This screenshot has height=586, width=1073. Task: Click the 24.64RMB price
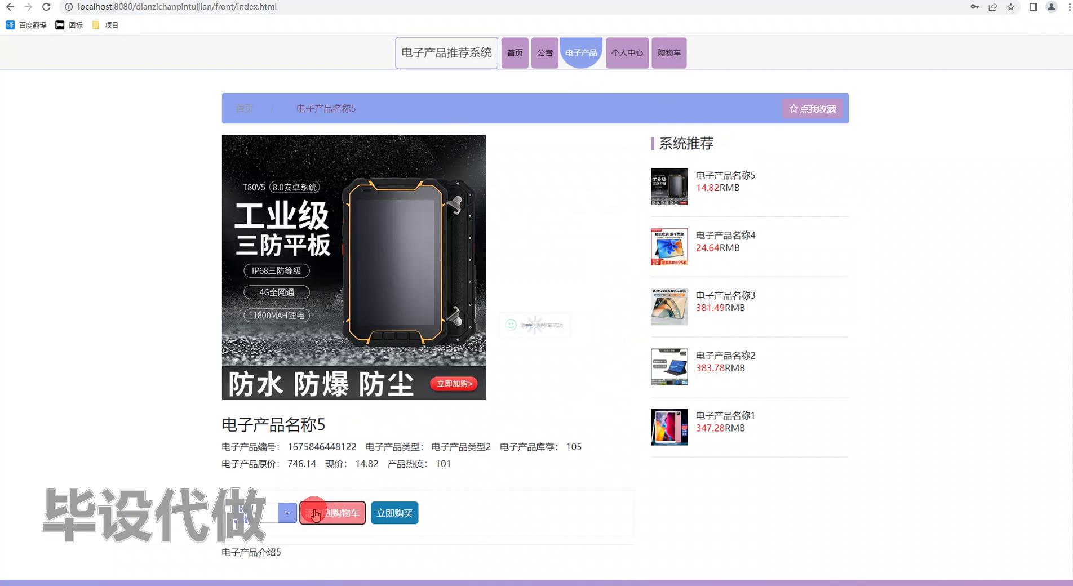pyautogui.click(x=717, y=248)
